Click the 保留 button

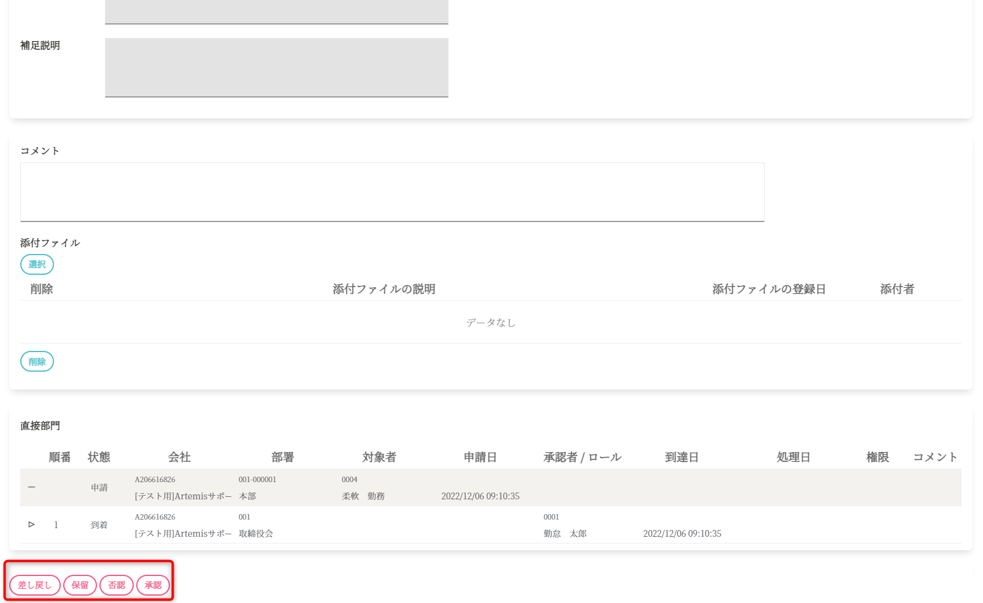point(80,585)
